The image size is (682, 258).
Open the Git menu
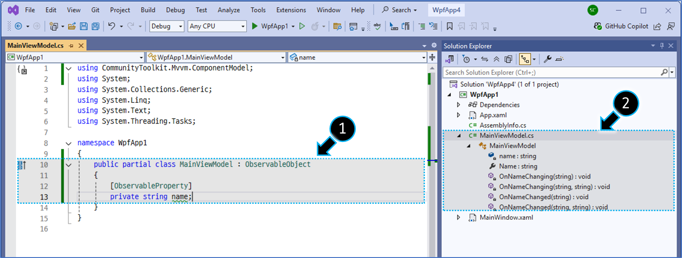tap(96, 10)
